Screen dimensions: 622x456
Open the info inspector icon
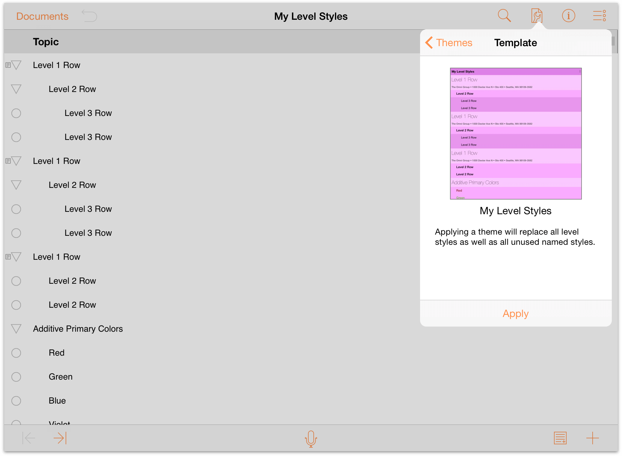click(x=568, y=16)
